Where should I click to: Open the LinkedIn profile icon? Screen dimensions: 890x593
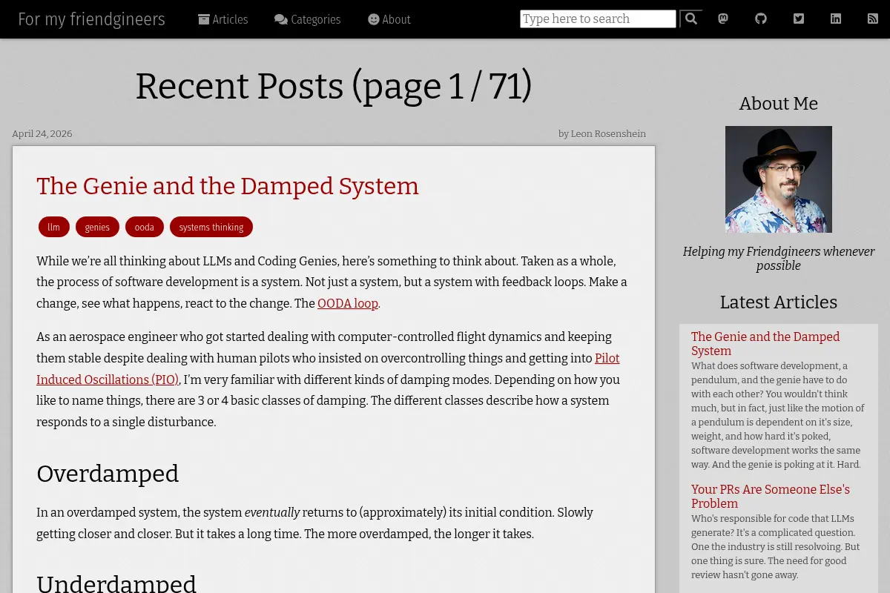pos(836,19)
